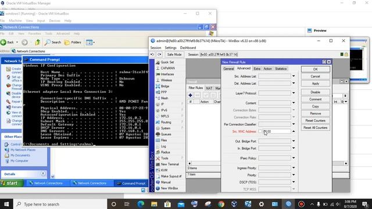The width and height of the screenshot is (372, 209).
Task: Toggle Src. MAC Address invert checkbox
Action: pyautogui.click(x=260, y=131)
